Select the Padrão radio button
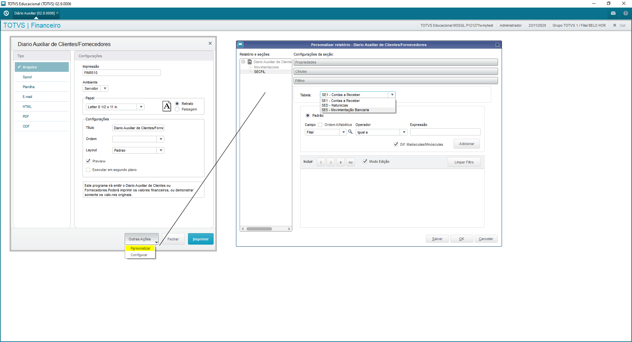Image resolution: width=632 pixels, height=342 pixels. coord(308,115)
